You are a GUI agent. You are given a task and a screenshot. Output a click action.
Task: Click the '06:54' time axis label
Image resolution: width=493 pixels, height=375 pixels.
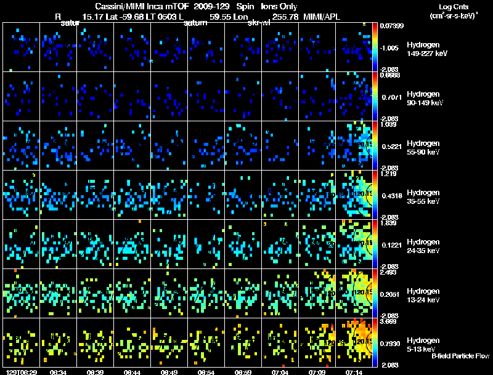tap(206, 373)
